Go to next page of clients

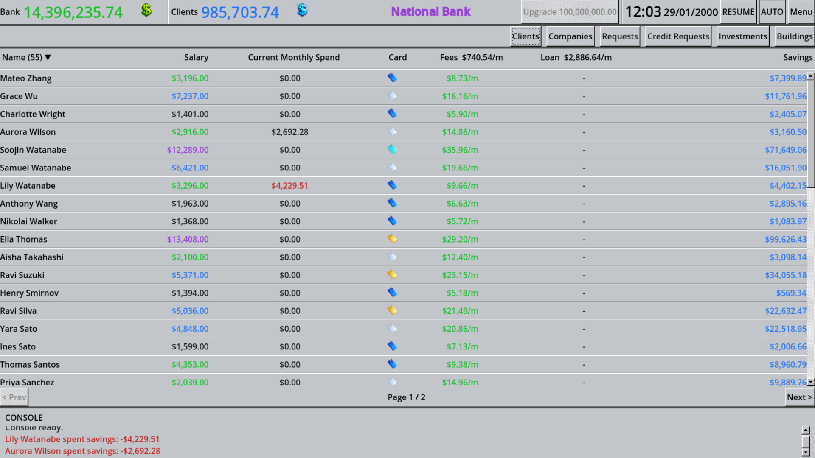click(799, 397)
